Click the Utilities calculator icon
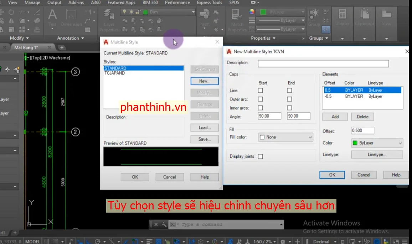This screenshot has height=244, width=412. 343,14
